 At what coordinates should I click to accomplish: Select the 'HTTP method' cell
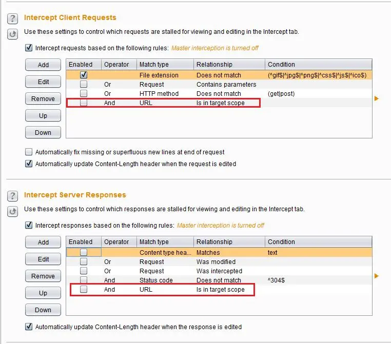165,94
